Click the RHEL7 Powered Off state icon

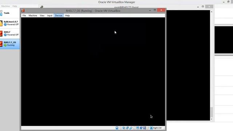(5, 35)
